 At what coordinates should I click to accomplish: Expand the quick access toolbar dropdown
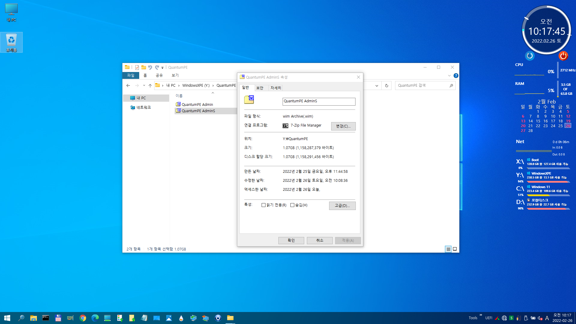point(162,67)
